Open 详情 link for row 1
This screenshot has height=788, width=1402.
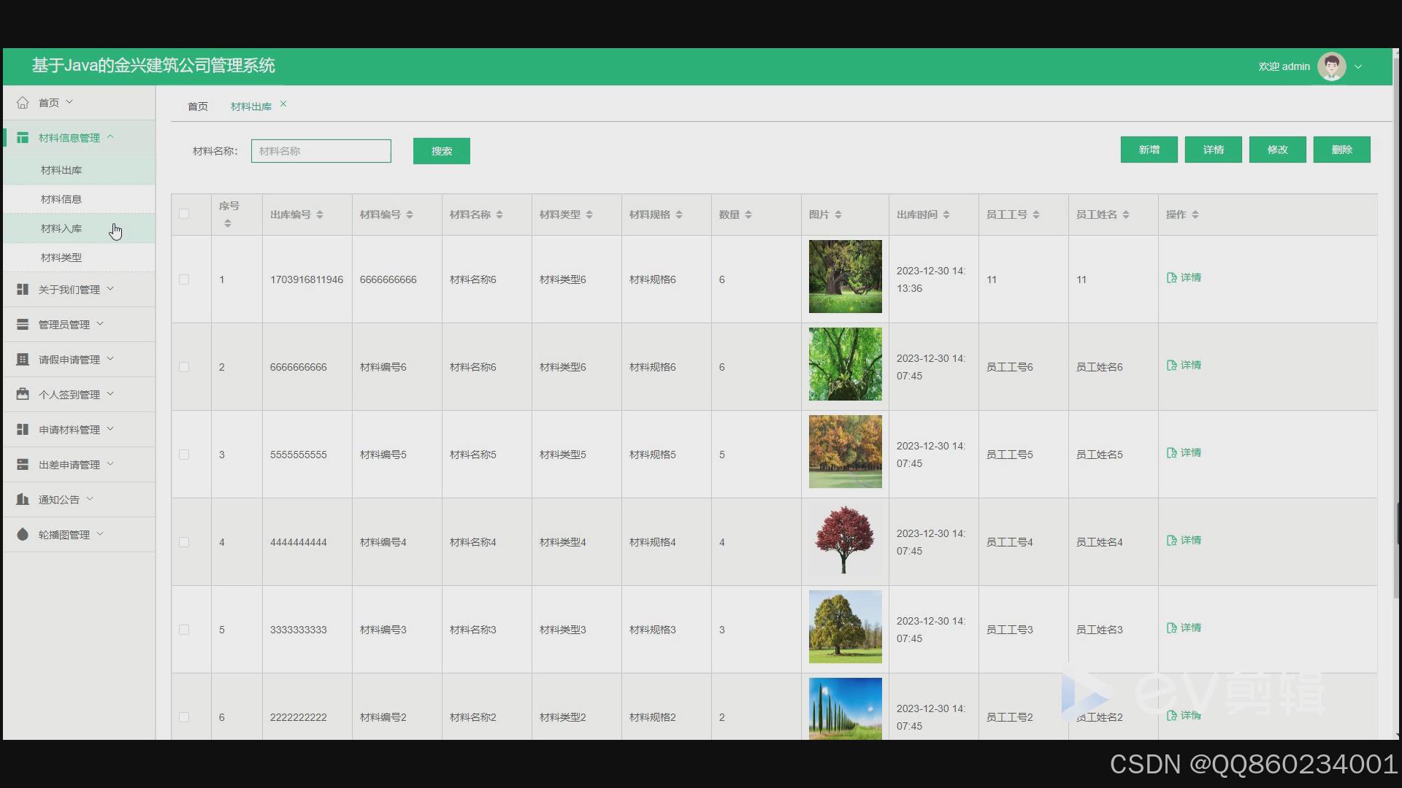(1184, 277)
